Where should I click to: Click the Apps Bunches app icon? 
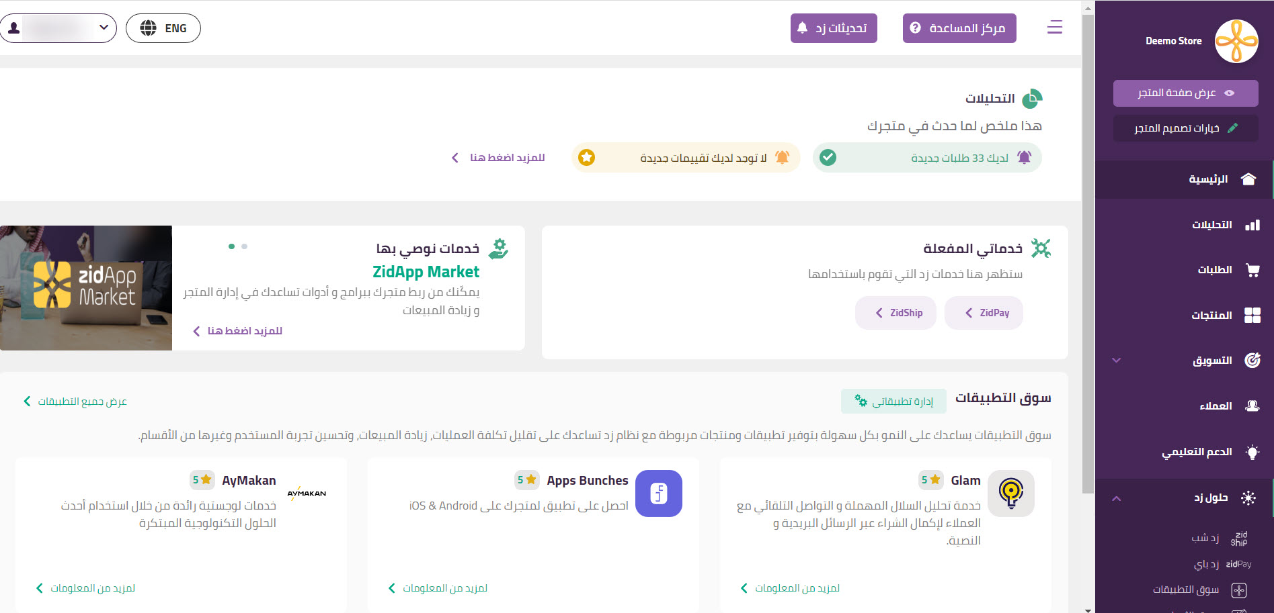click(x=658, y=493)
